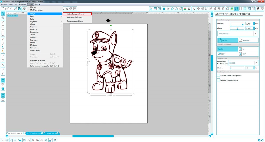Open the Editar menu
Image resolution: width=265 pixels, height=142 pixels.
point(11,4)
